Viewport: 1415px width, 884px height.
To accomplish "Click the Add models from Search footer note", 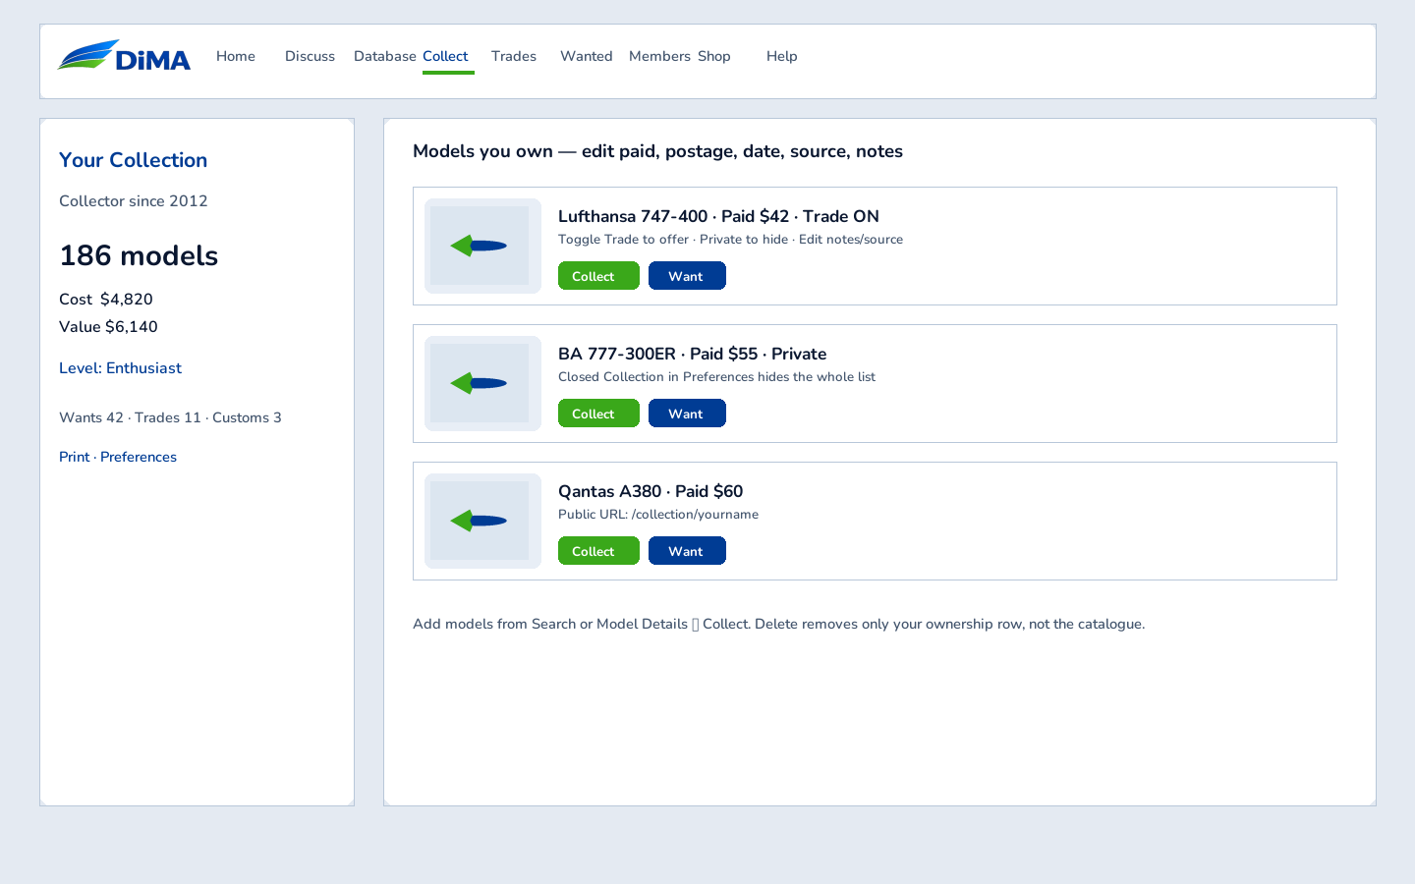I will click(778, 624).
